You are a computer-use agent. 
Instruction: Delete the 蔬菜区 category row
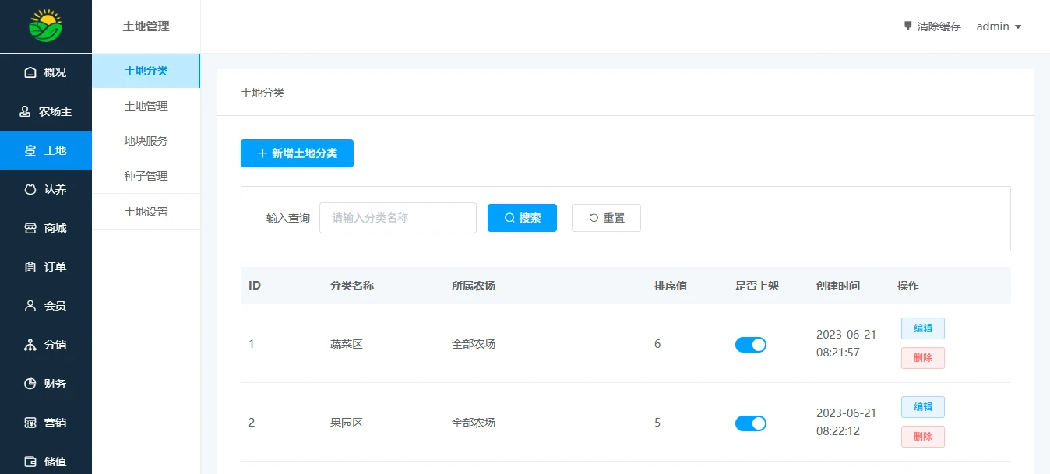[922, 358]
